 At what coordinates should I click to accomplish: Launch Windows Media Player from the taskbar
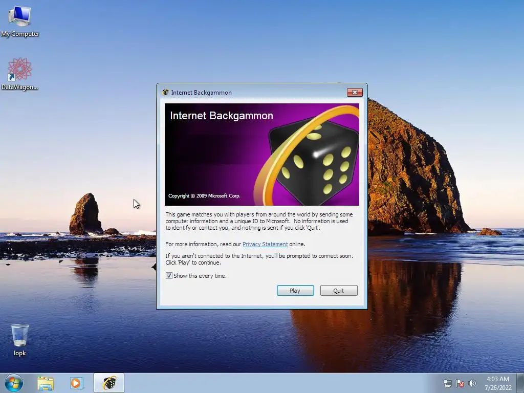(x=76, y=383)
